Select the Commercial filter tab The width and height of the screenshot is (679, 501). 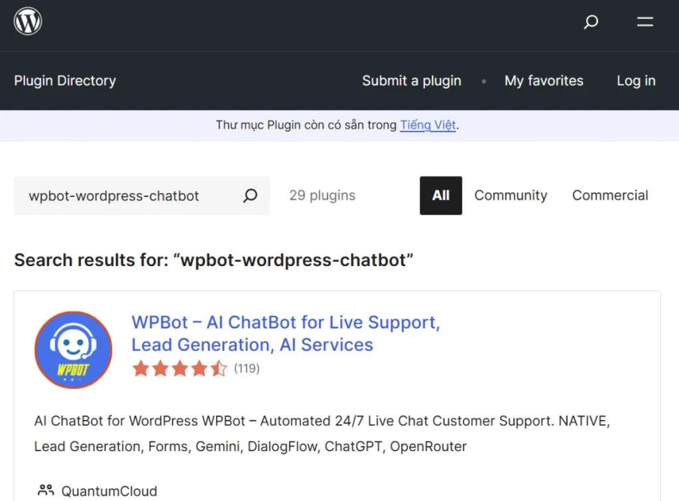[610, 196]
